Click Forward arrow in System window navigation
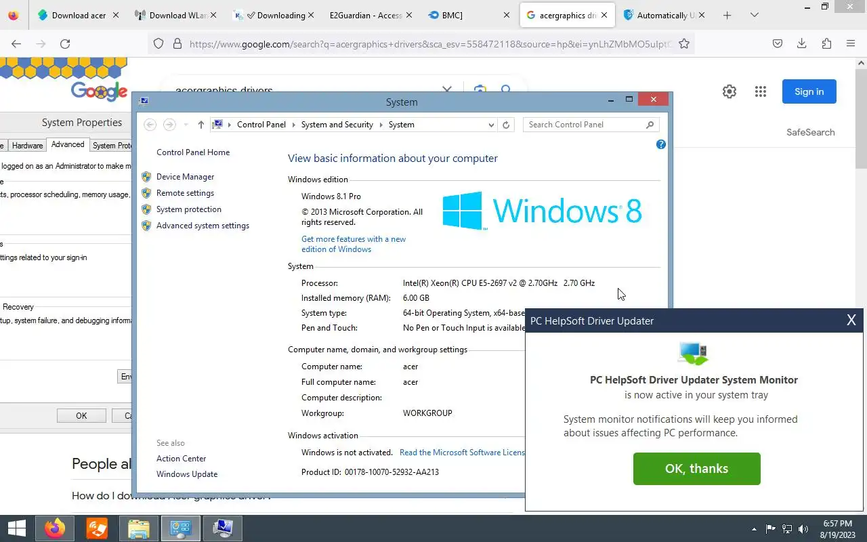Image resolution: width=867 pixels, height=542 pixels. tap(169, 125)
